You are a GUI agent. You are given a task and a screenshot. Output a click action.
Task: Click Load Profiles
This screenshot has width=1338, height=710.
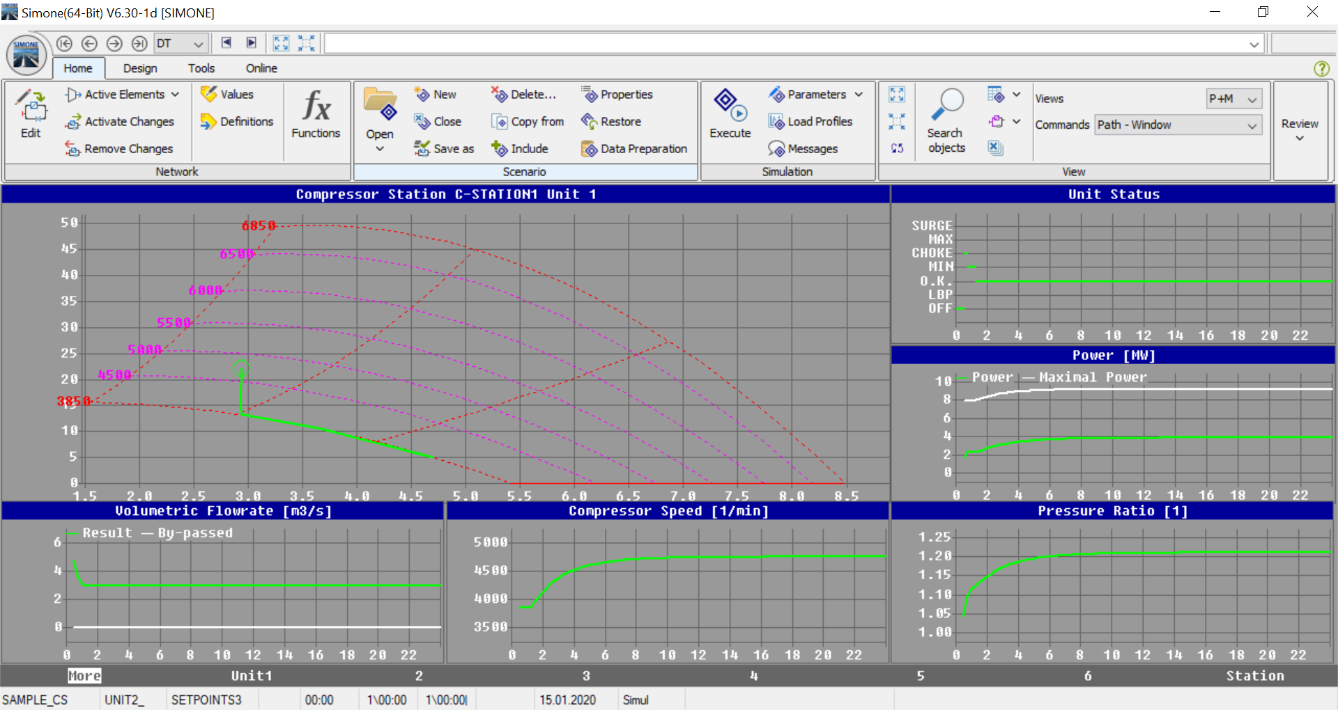point(810,122)
